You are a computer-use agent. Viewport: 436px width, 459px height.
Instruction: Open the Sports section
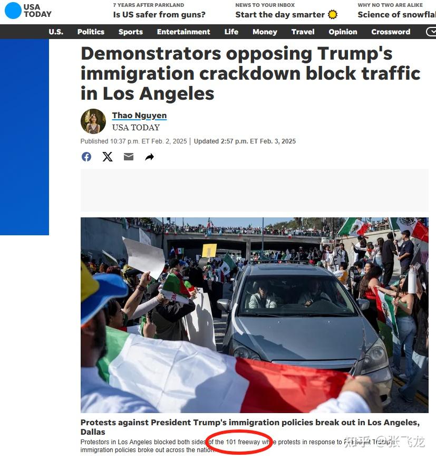130,32
